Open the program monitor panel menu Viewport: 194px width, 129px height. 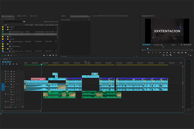point(155,16)
